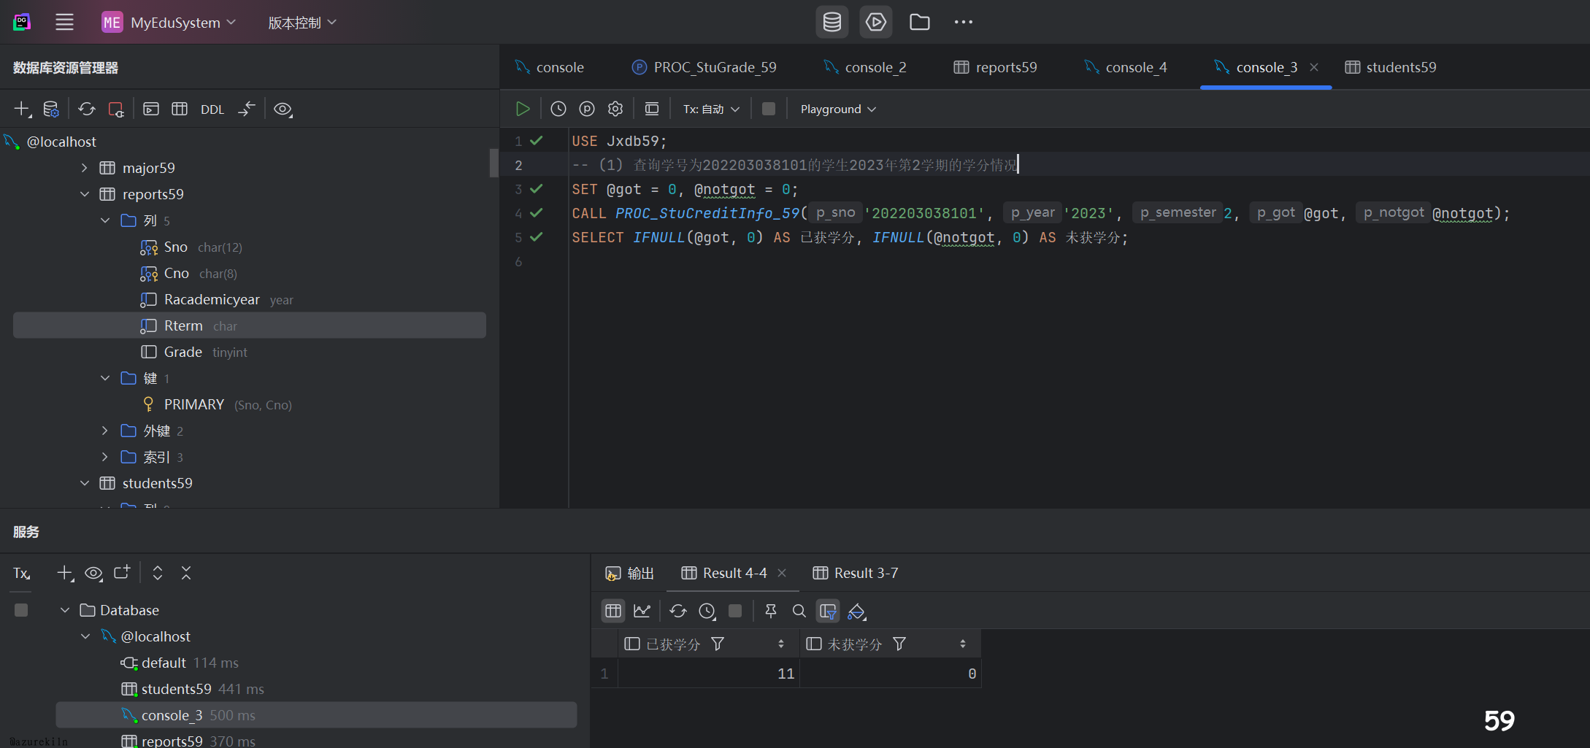The image size is (1590, 748).
Task: Click the refresh icon in database explorer
Action: click(x=87, y=109)
